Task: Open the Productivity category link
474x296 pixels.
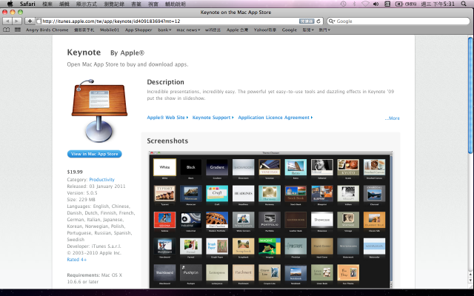Action: (x=102, y=179)
